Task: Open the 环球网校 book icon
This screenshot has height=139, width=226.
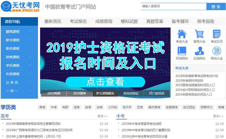Action: point(182,51)
